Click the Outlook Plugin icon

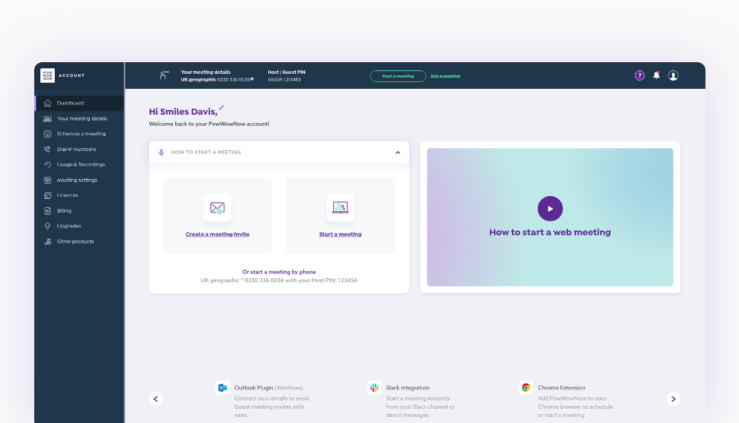tap(222, 387)
